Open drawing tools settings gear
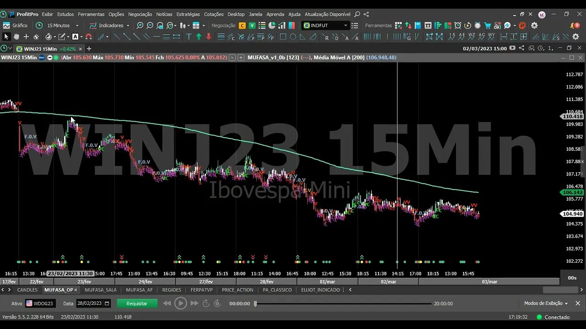The width and height of the screenshot is (586, 329). pyautogui.click(x=576, y=37)
